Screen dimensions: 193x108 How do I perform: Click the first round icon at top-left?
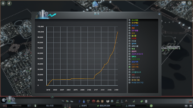(3, 3)
